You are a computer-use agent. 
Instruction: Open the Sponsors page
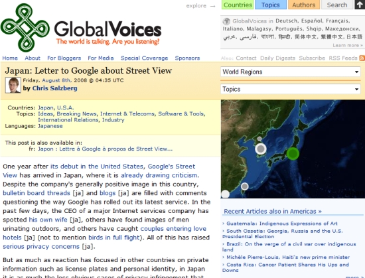point(187,58)
